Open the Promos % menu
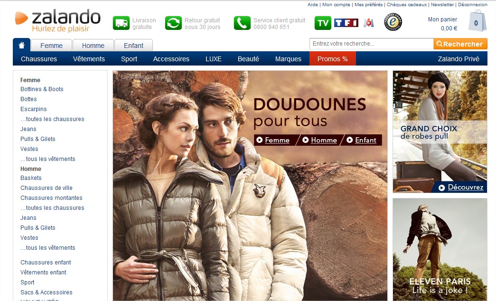This screenshot has width=496, height=301. 332,59
